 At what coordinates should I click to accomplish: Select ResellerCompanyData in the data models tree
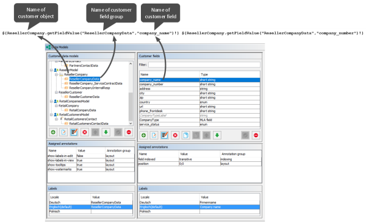84,79
